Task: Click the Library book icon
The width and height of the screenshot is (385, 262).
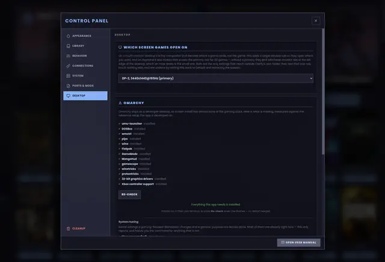Action: (x=68, y=46)
